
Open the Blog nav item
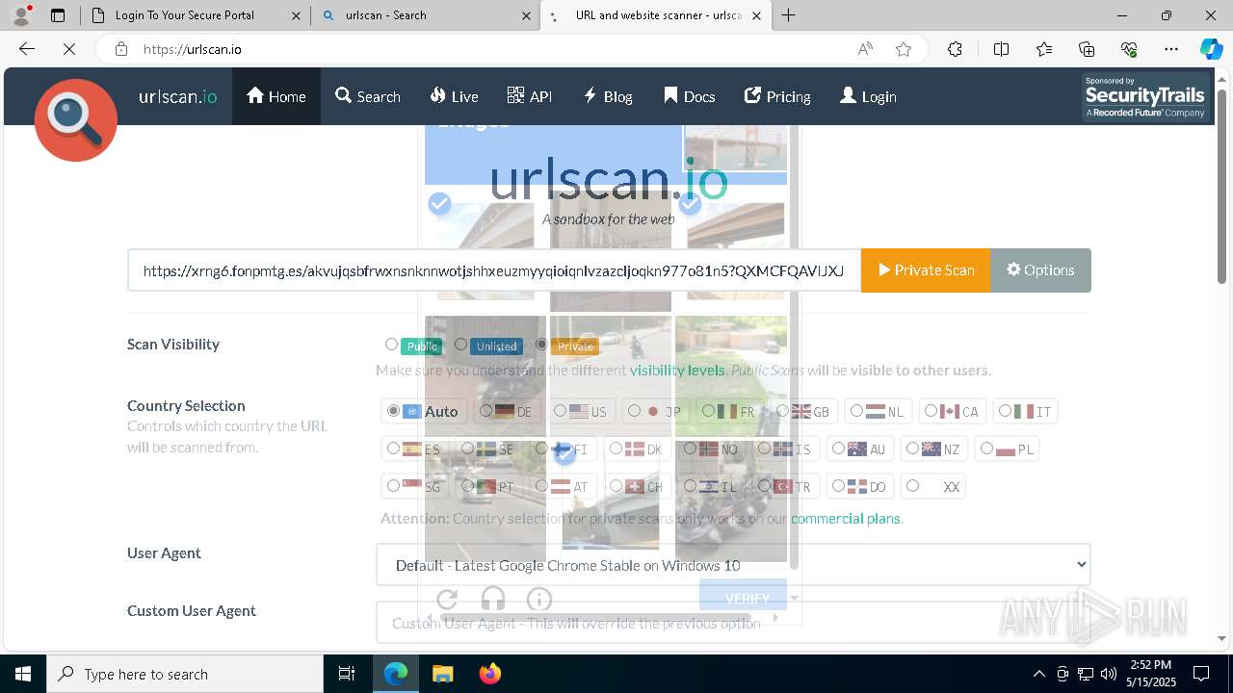point(608,96)
